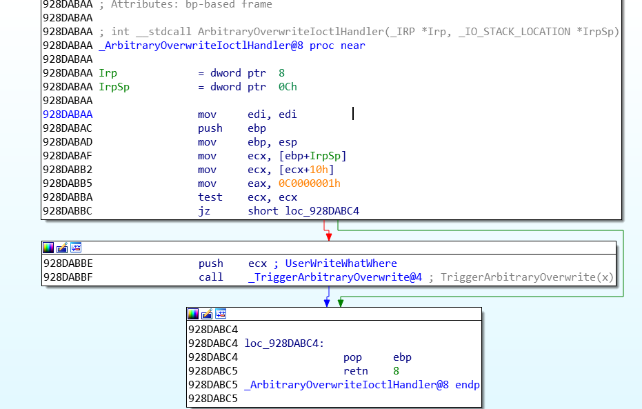
Task: Click the group nodes icon on the push ecx block
Action: click(76, 248)
